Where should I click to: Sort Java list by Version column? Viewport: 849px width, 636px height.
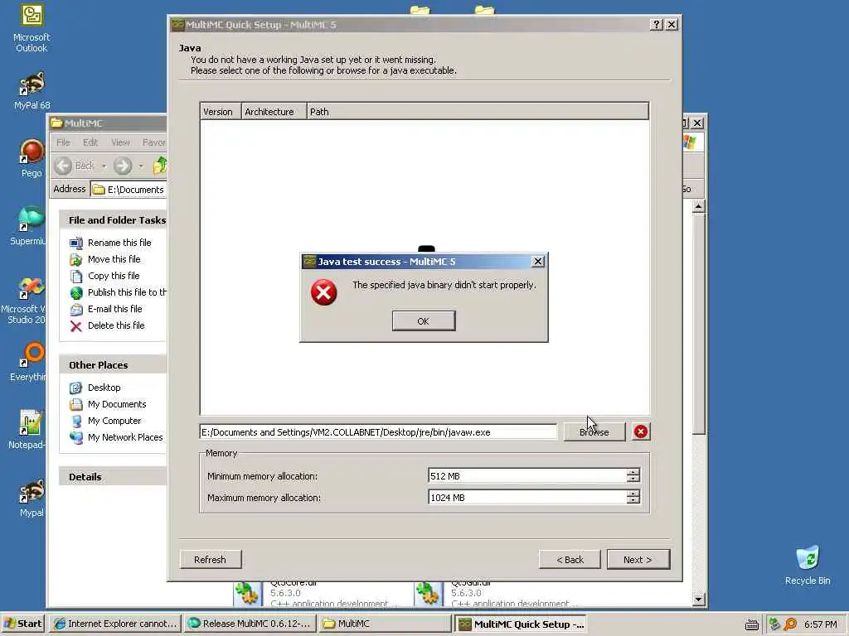point(221,112)
